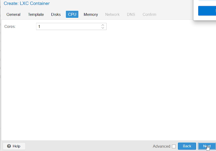216x151 pixels.
Task: Open Help for container creation
Action: pyautogui.click(x=14, y=146)
